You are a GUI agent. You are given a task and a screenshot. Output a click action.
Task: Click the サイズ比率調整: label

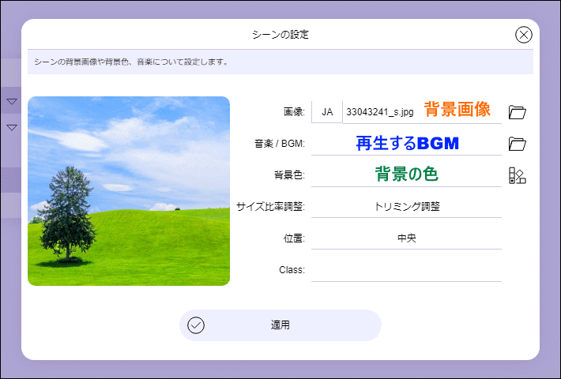[x=270, y=207]
